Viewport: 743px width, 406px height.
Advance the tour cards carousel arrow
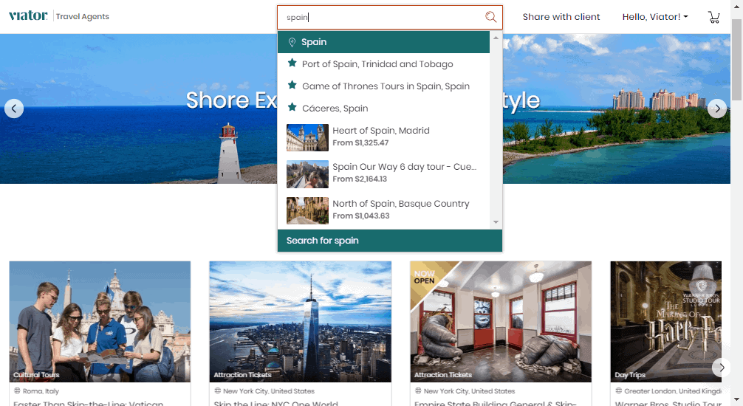pyautogui.click(x=721, y=367)
